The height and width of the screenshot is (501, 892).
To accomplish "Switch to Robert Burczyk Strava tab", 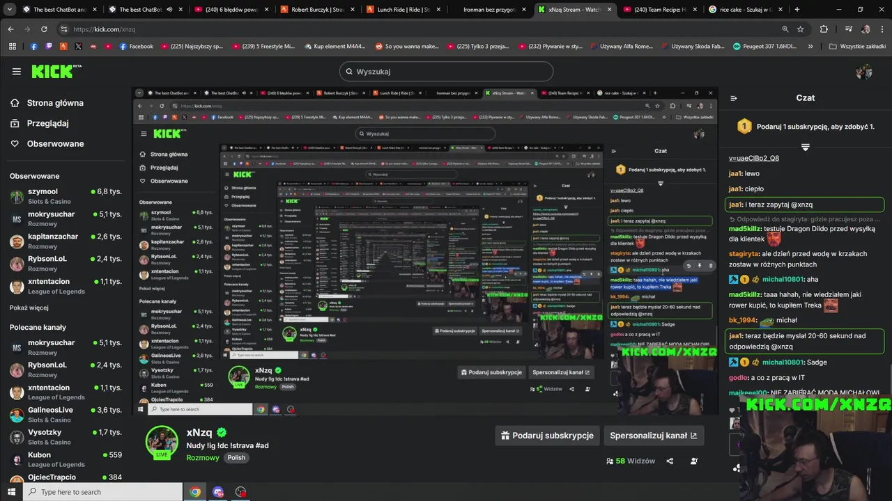I will click(x=316, y=10).
